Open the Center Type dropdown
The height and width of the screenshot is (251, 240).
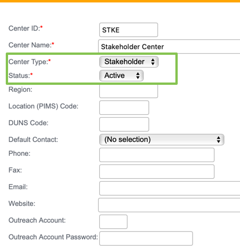point(129,62)
